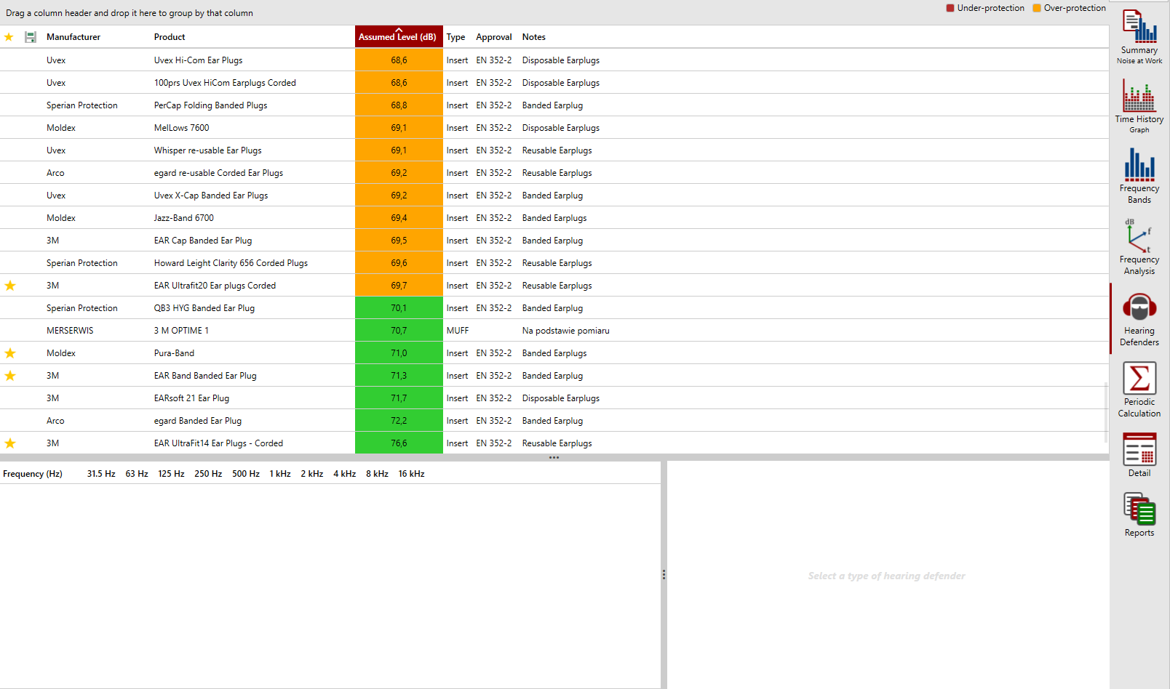Click the save icon column header
This screenshot has width=1170, height=689.
click(x=31, y=37)
